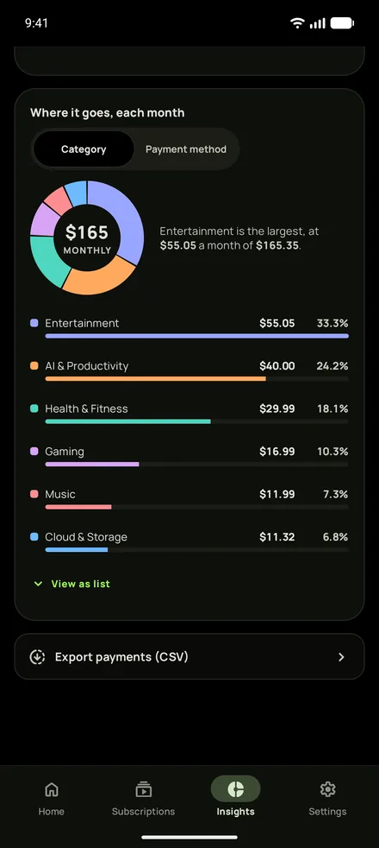
Task: Tap the $165 monthly donut center
Action: [87, 238]
